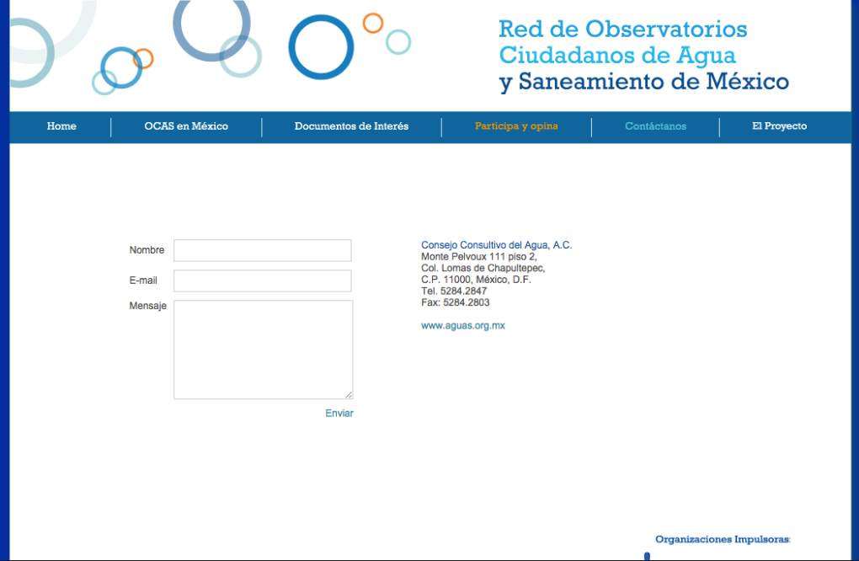Click the Tel. 5284.2847 phone number

[454, 291]
